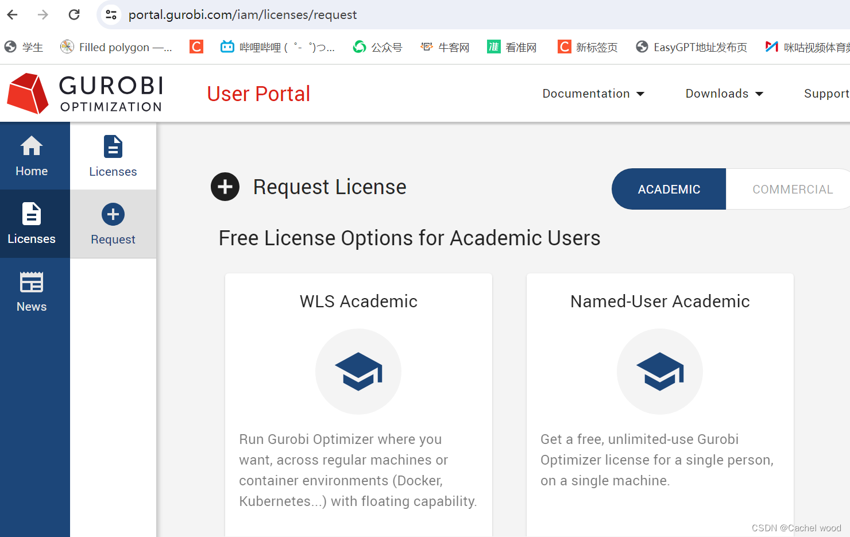Select Licenses in the dark sidebar
The height and width of the screenshot is (537, 850).
pyautogui.click(x=32, y=224)
